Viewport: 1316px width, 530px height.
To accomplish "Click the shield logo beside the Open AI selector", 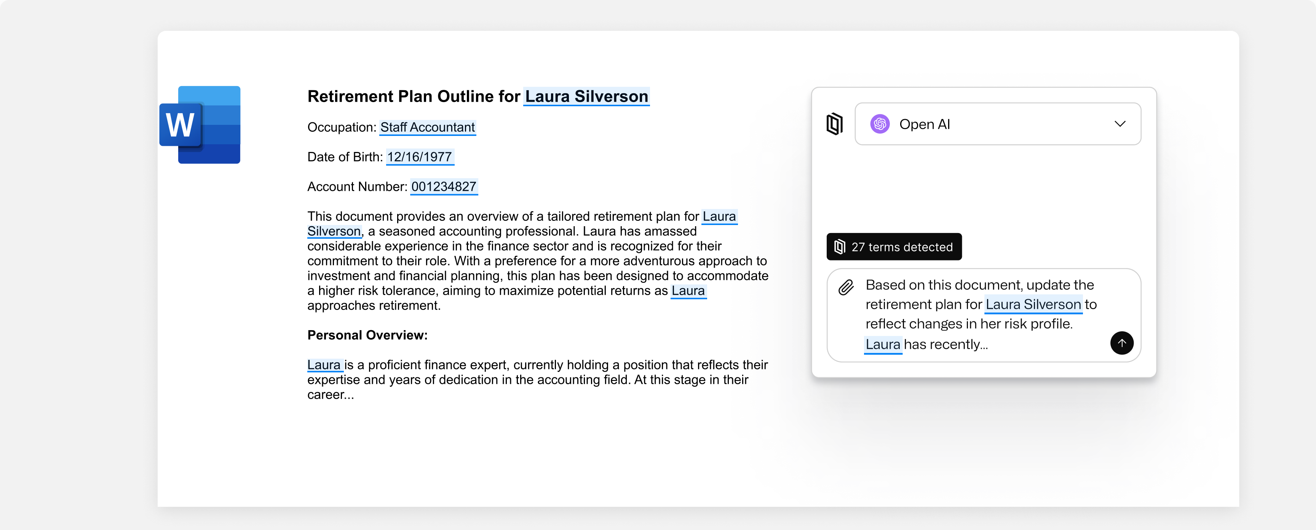I will point(834,124).
